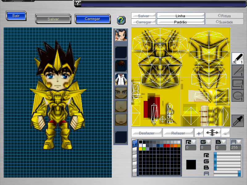
Task: Click the R value input field
Action: click(190, 148)
